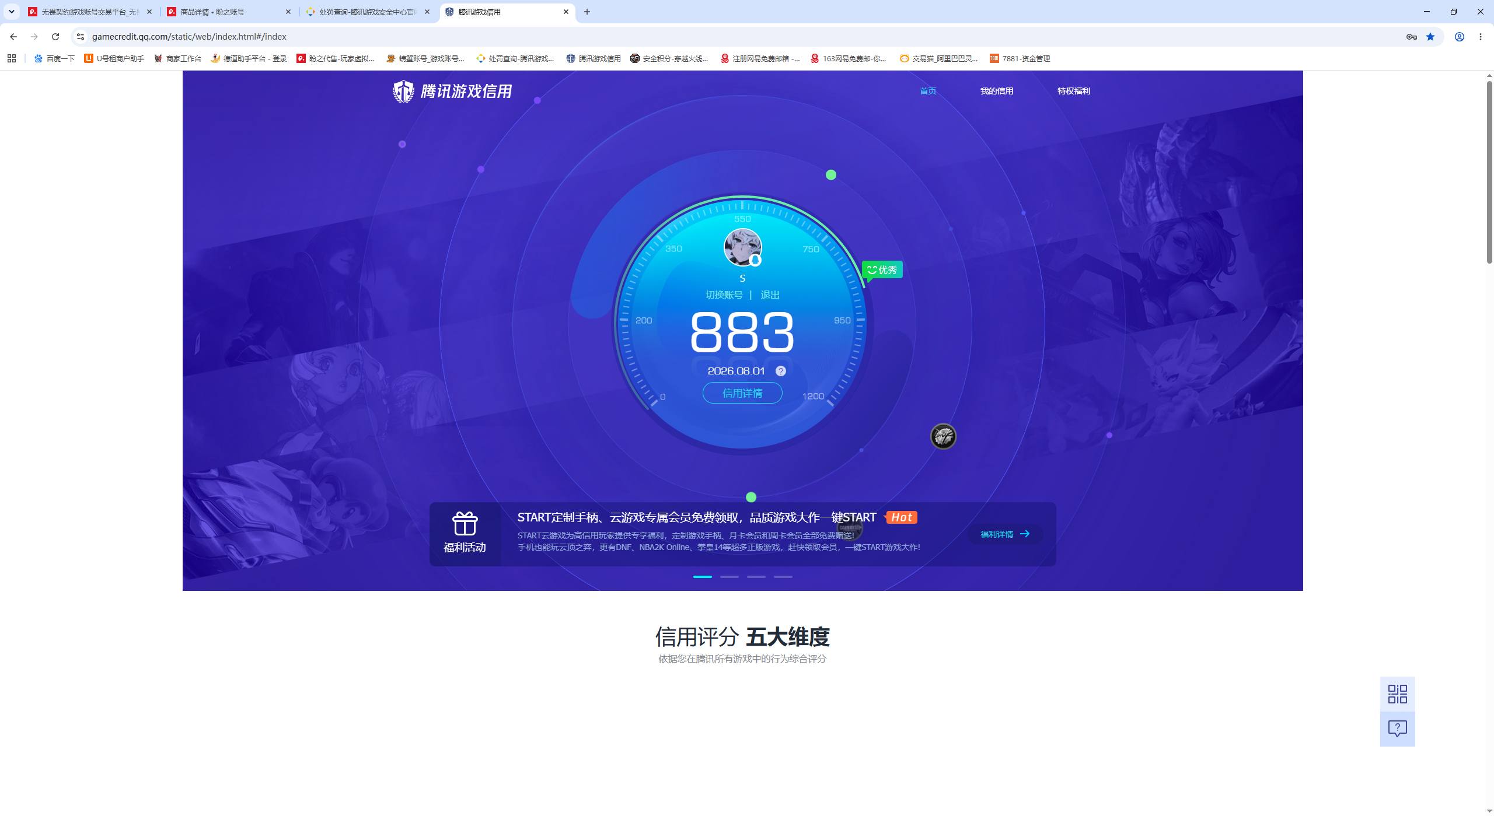
Task: Switch to the 处罚查询 browser tab
Action: pyautogui.click(x=368, y=12)
